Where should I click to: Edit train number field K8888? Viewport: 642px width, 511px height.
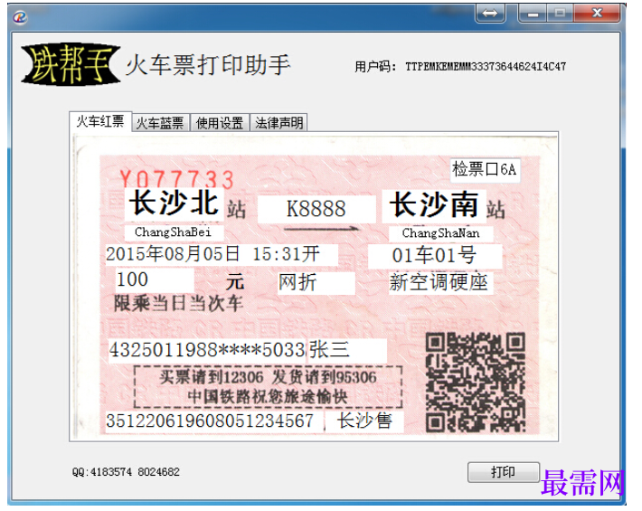(x=316, y=209)
